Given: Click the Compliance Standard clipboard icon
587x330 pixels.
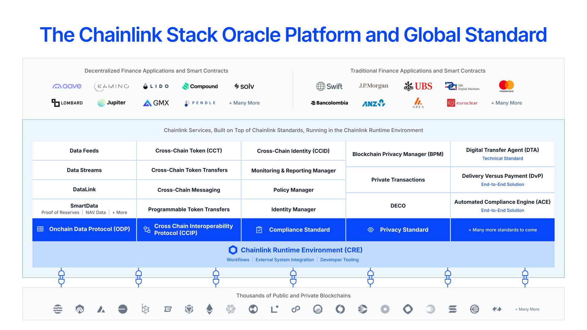Looking at the screenshot, I should [259, 230].
